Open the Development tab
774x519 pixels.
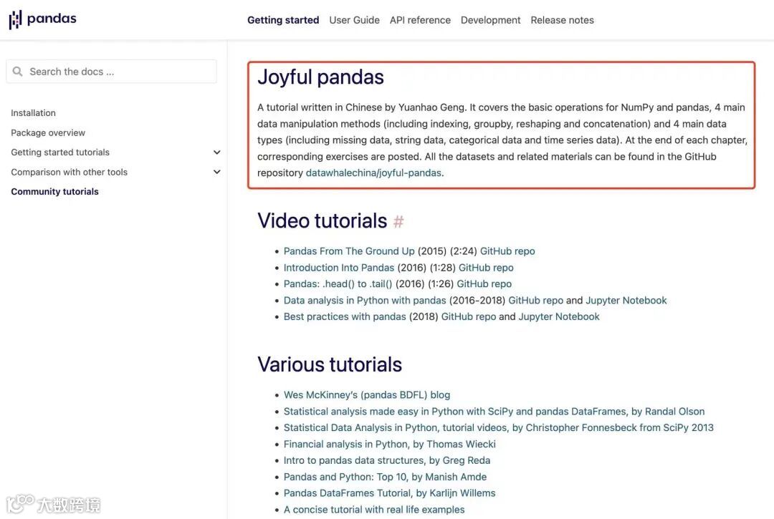coord(491,20)
